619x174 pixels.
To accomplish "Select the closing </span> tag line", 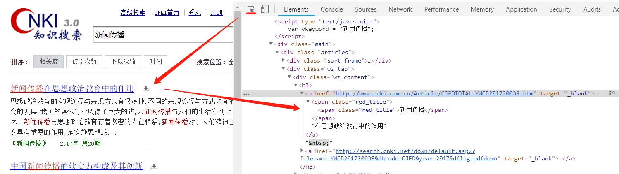I will (x=324, y=118).
